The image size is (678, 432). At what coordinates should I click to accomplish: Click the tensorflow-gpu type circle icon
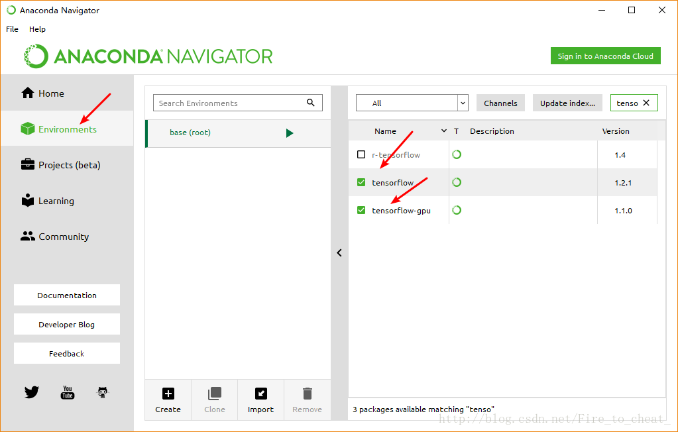click(x=457, y=210)
